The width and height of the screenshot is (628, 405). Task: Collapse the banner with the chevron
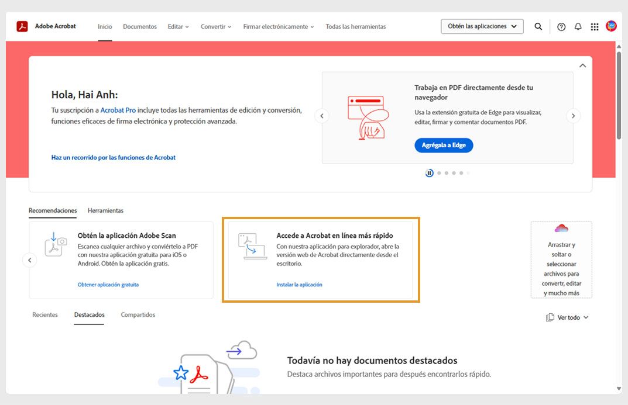click(x=582, y=65)
